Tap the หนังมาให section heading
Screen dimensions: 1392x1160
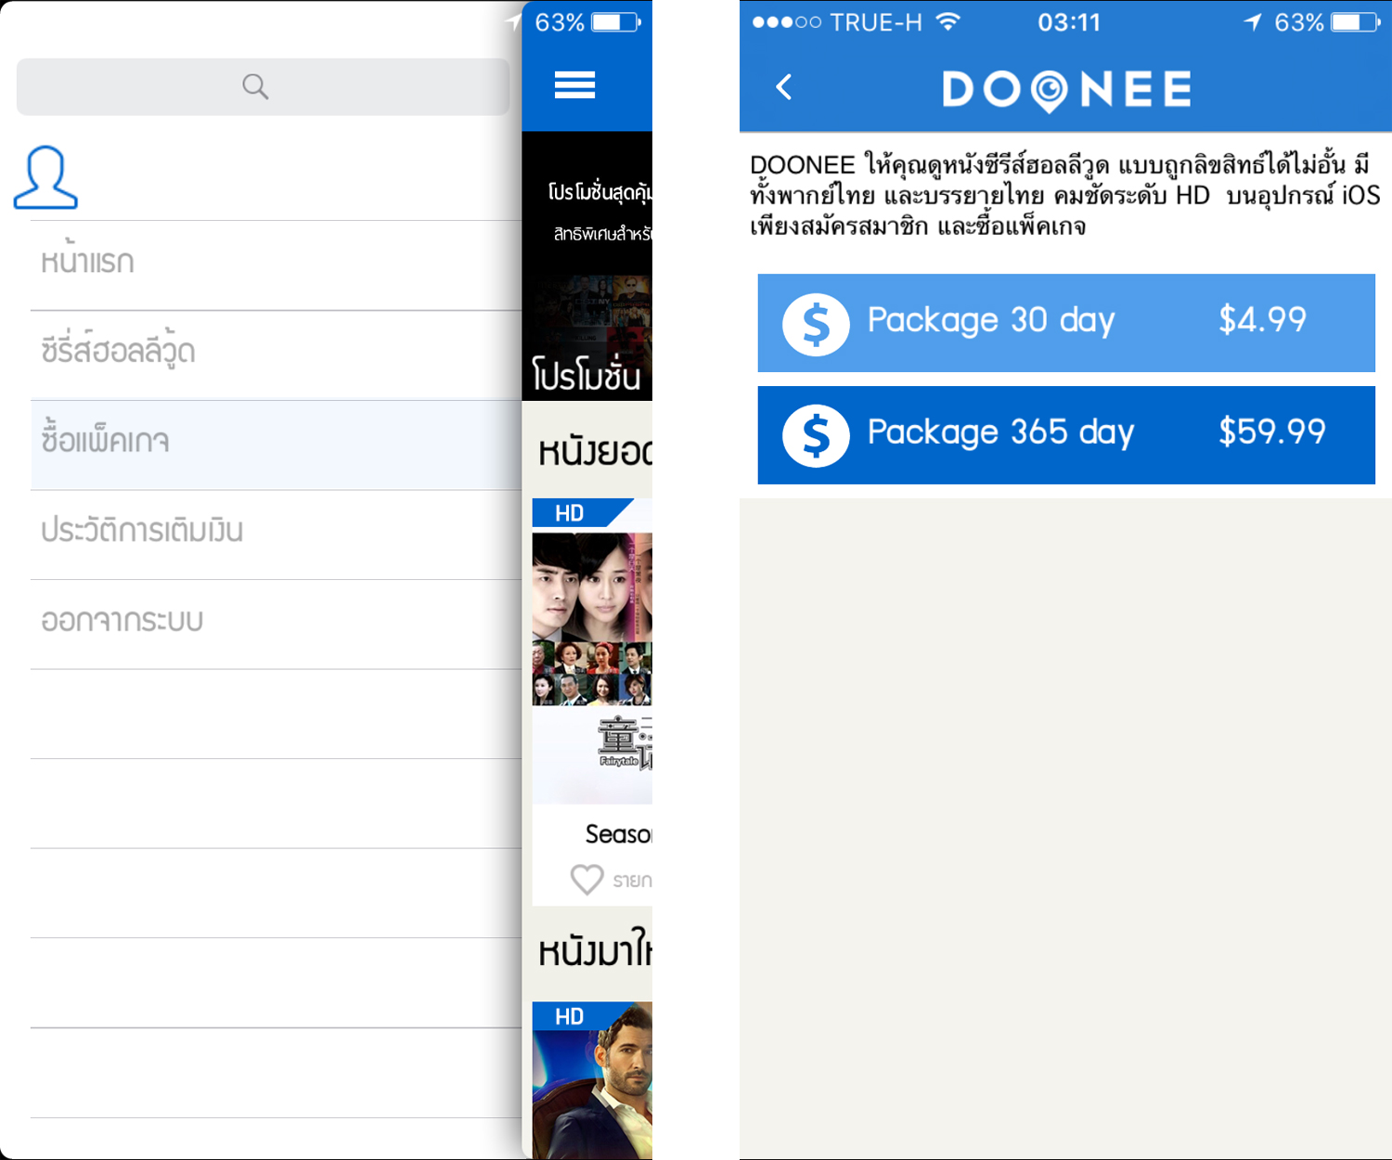coord(595,951)
